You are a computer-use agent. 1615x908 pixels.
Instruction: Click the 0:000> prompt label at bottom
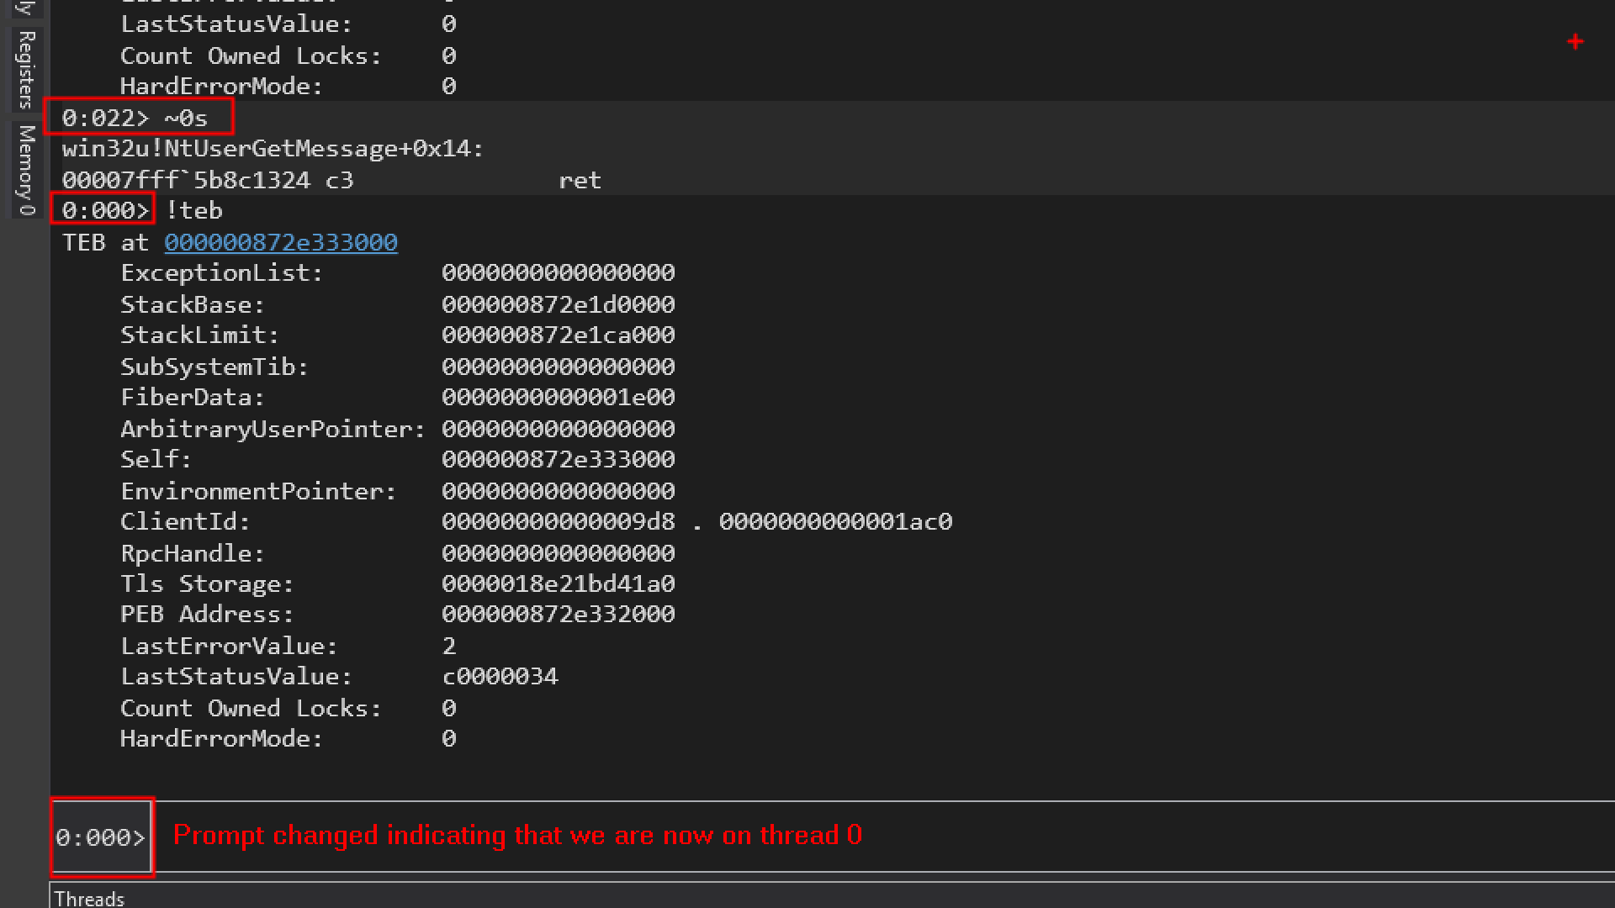(x=101, y=837)
